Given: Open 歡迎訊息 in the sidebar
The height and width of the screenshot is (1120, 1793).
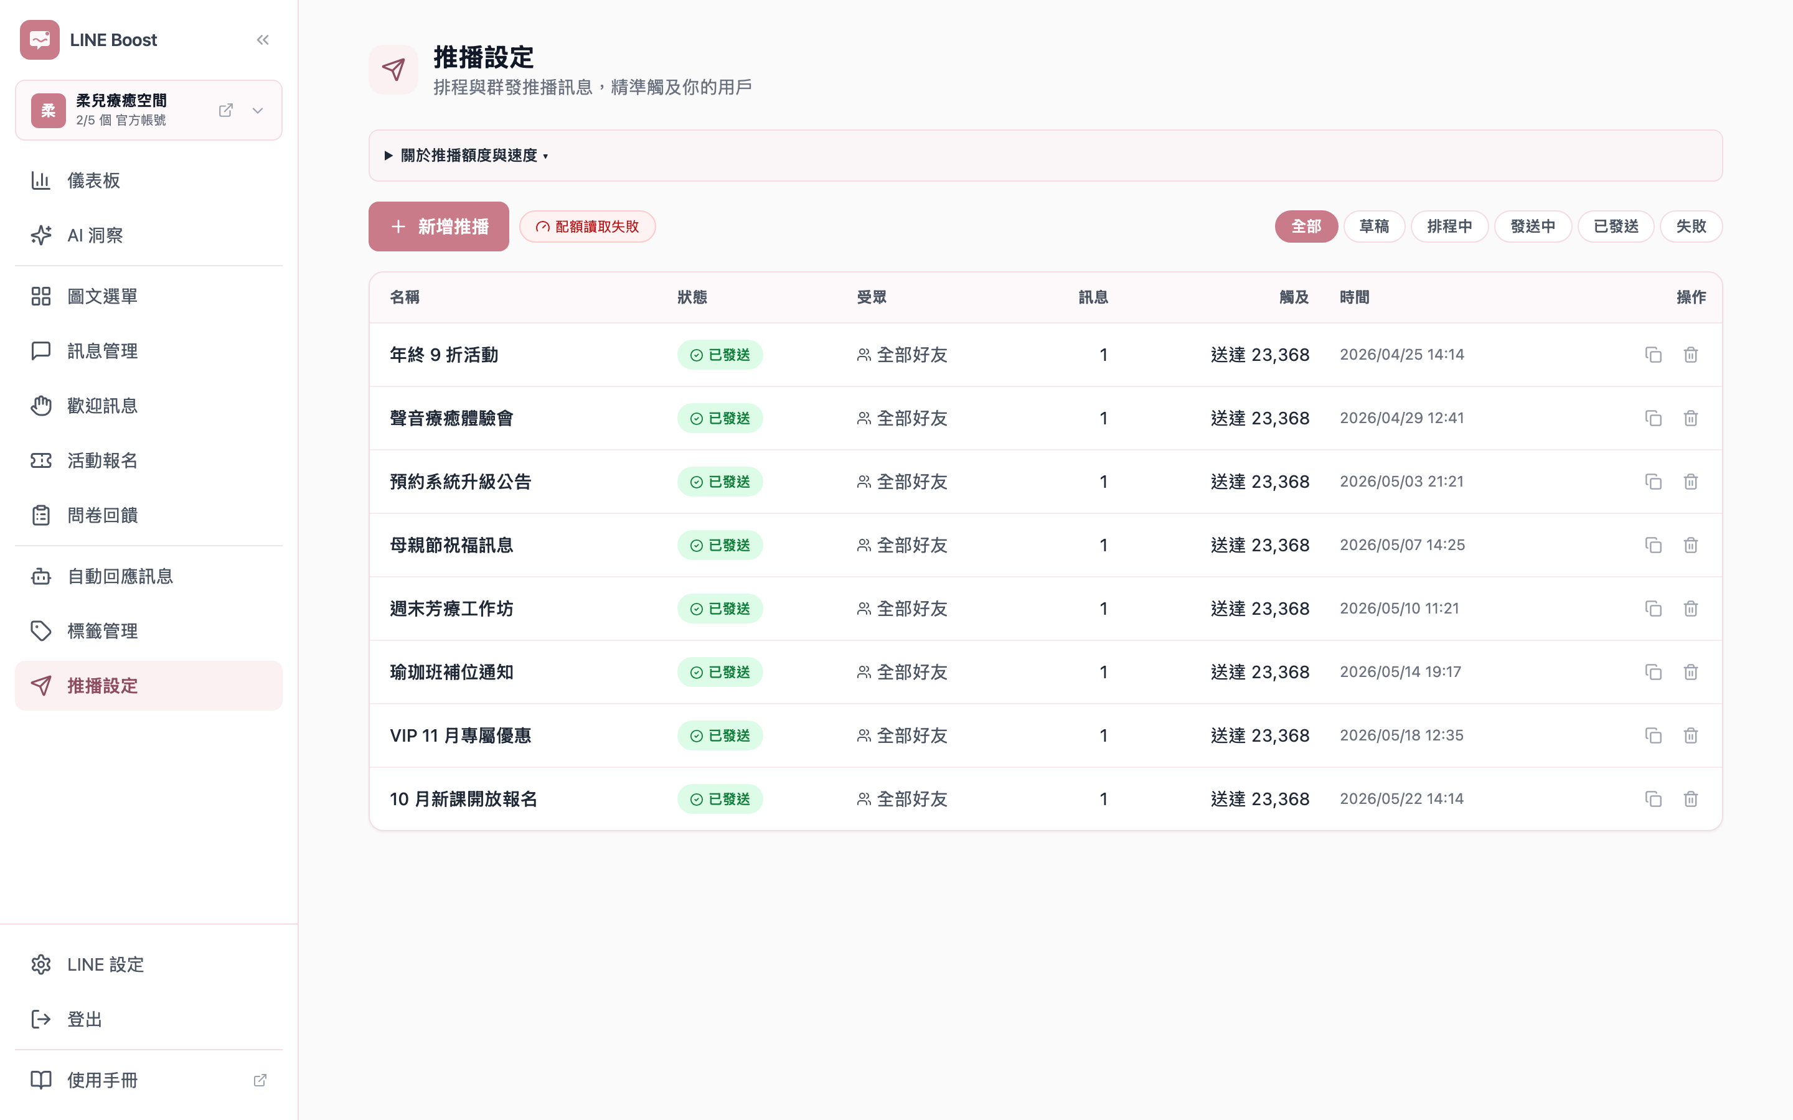Looking at the screenshot, I should [149, 406].
